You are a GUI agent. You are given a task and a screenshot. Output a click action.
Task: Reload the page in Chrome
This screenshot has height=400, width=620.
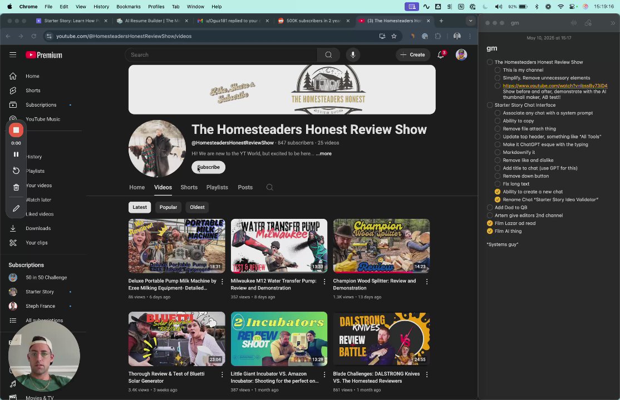pos(33,36)
